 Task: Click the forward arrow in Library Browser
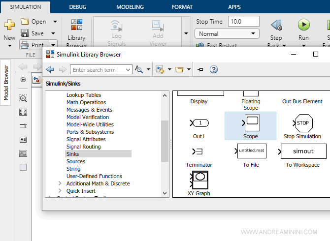coord(63,69)
